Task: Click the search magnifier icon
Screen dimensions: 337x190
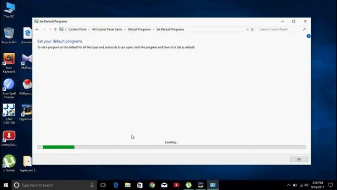Action: click(x=304, y=30)
